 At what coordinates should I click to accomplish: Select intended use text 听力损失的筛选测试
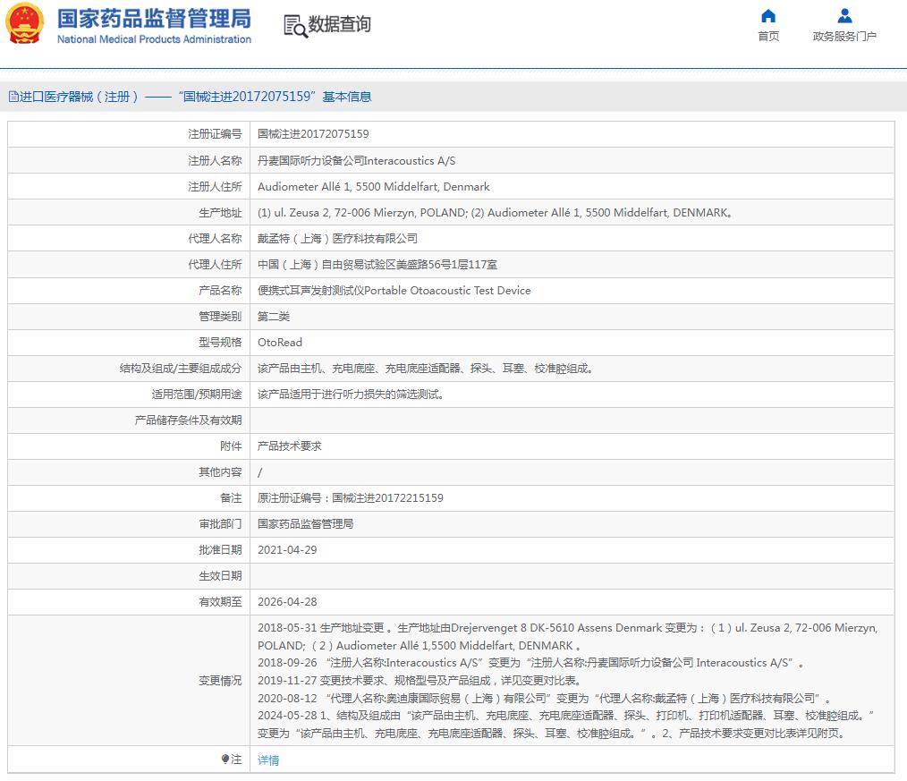pos(351,395)
